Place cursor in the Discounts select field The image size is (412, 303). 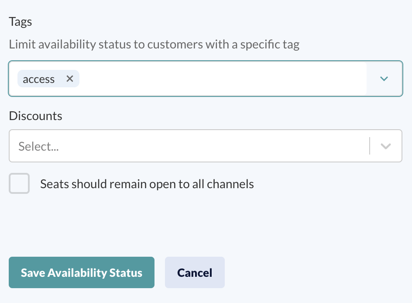[189, 146]
